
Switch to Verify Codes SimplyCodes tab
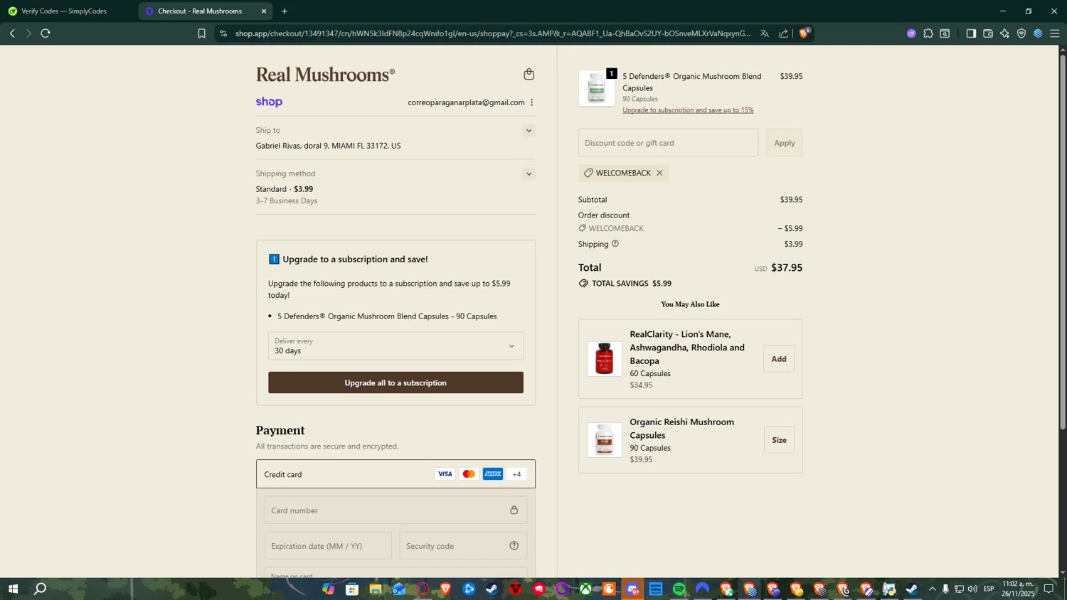click(64, 11)
